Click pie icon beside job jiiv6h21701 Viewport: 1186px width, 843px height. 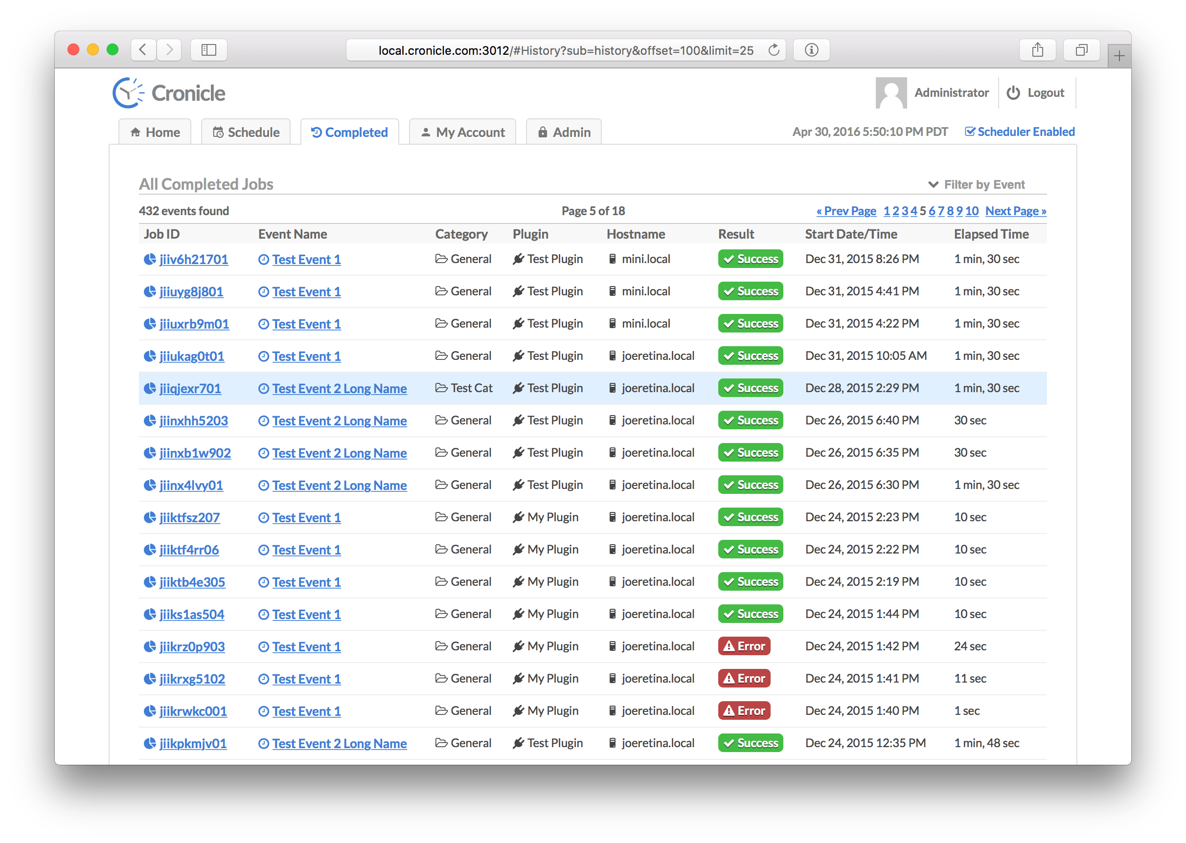click(150, 259)
